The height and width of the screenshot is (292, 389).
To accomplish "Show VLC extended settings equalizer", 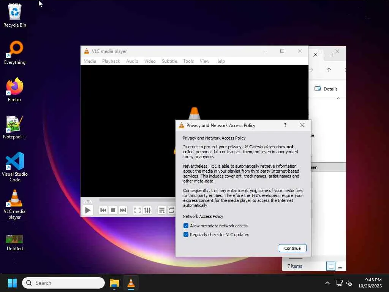I will [147, 210].
